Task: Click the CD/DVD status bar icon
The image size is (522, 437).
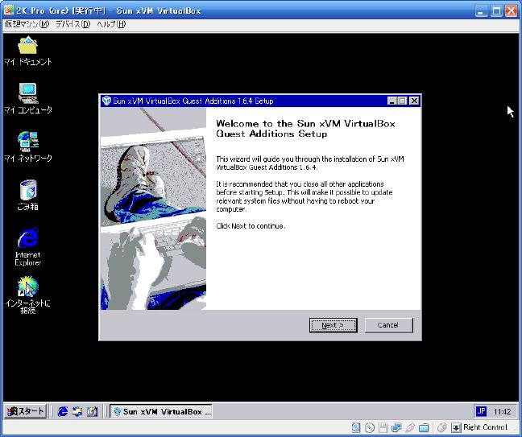Action: pyautogui.click(x=370, y=427)
